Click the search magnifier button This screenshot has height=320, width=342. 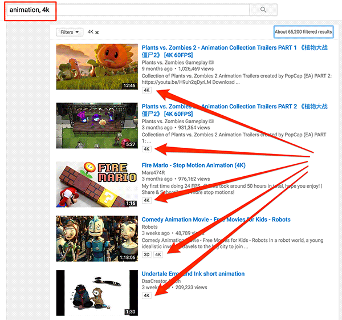tap(263, 10)
